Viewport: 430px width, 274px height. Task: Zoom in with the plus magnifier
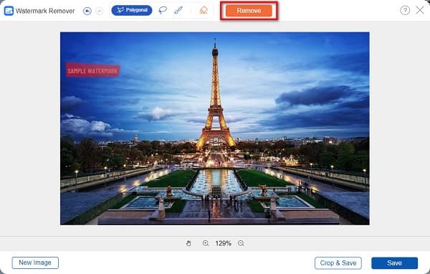206,243
